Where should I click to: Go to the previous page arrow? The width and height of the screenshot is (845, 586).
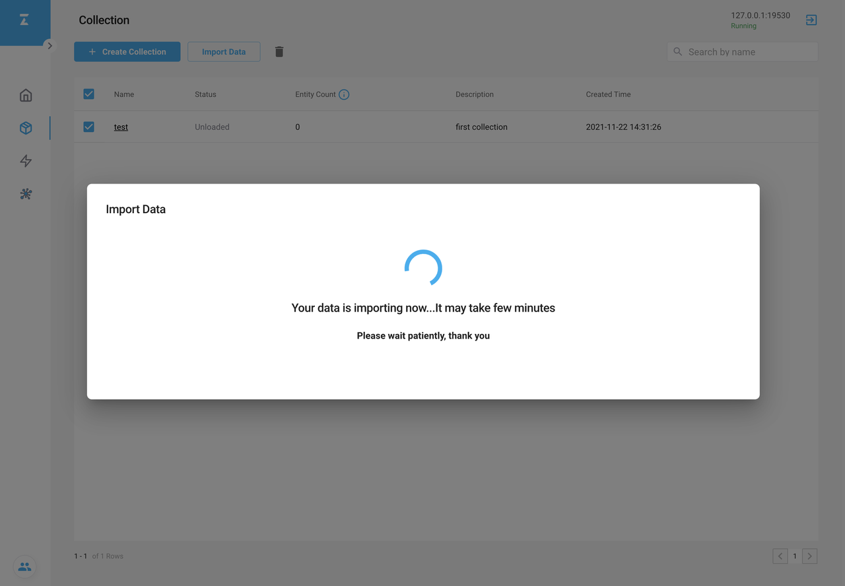[780, 556]
